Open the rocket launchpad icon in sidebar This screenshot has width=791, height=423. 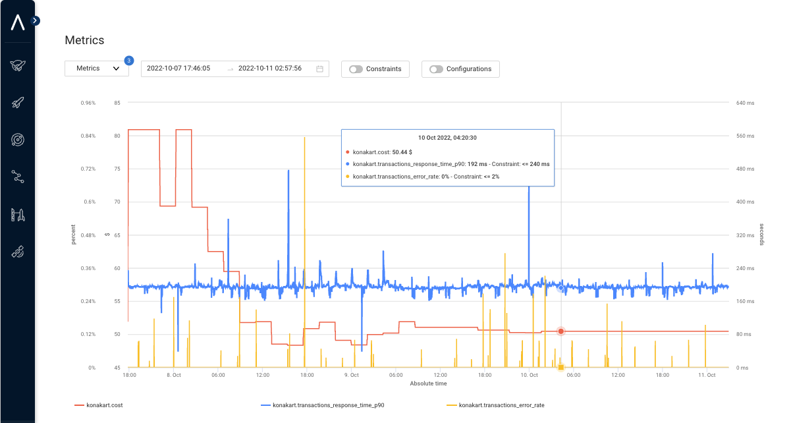click(18, 214)
